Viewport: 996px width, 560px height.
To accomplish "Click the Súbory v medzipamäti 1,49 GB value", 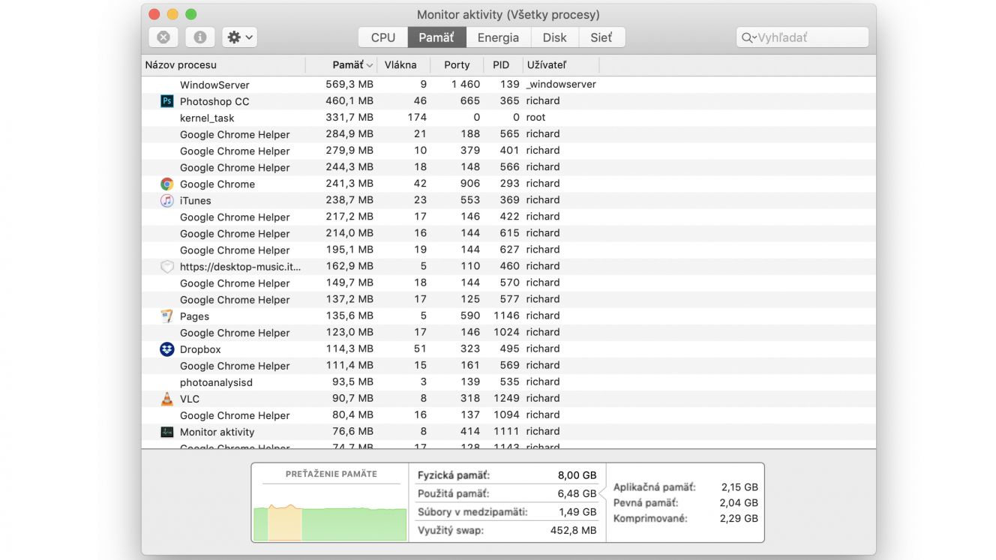I will 577,512.
